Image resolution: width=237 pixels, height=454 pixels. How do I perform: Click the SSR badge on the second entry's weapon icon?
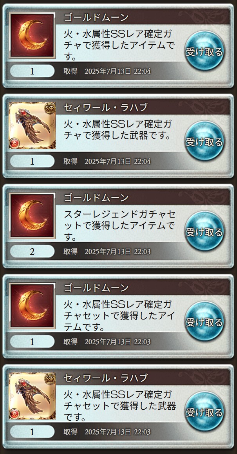[x=50, y=108]
